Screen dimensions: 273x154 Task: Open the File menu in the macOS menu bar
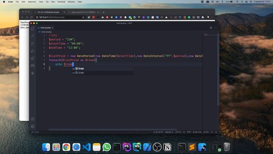point(17,2)
